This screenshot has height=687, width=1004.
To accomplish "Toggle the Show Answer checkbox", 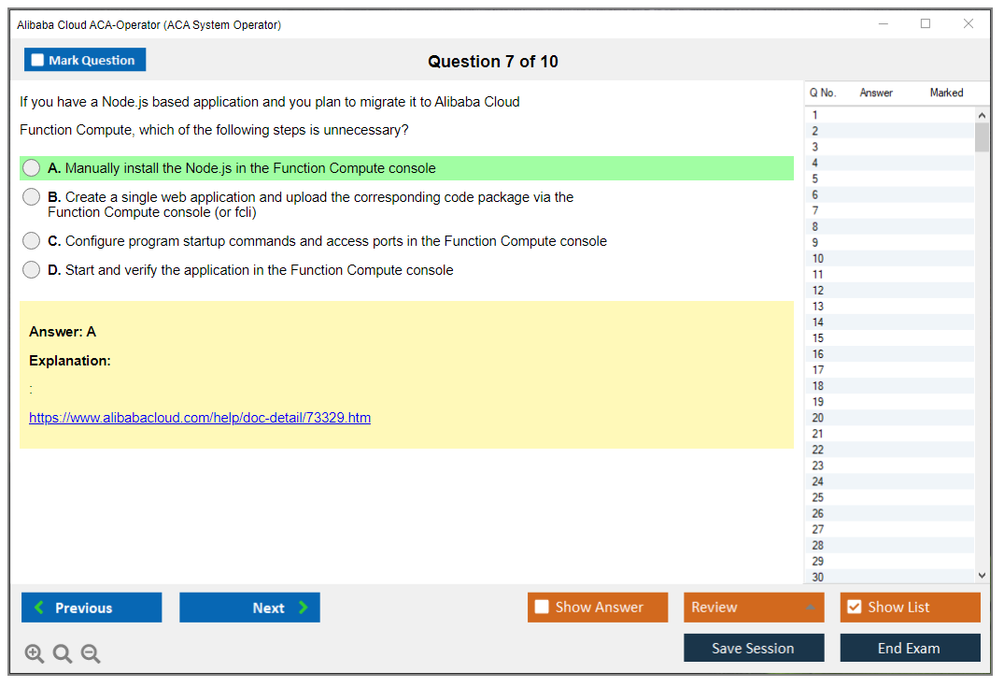I will coord(542,608).
